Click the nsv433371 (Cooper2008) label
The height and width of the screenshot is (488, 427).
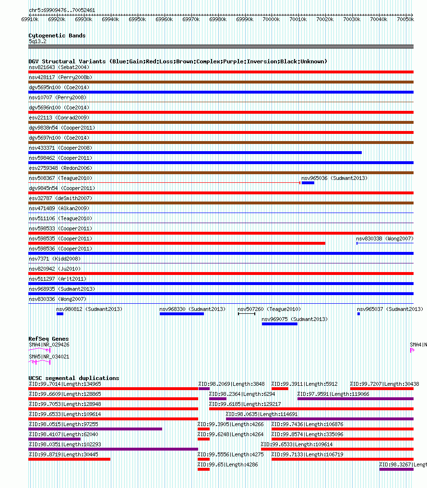[60, 148]
